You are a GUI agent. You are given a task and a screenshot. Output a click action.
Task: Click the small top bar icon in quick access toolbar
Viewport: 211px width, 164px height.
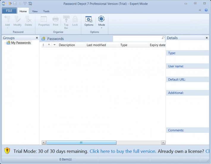25,4
